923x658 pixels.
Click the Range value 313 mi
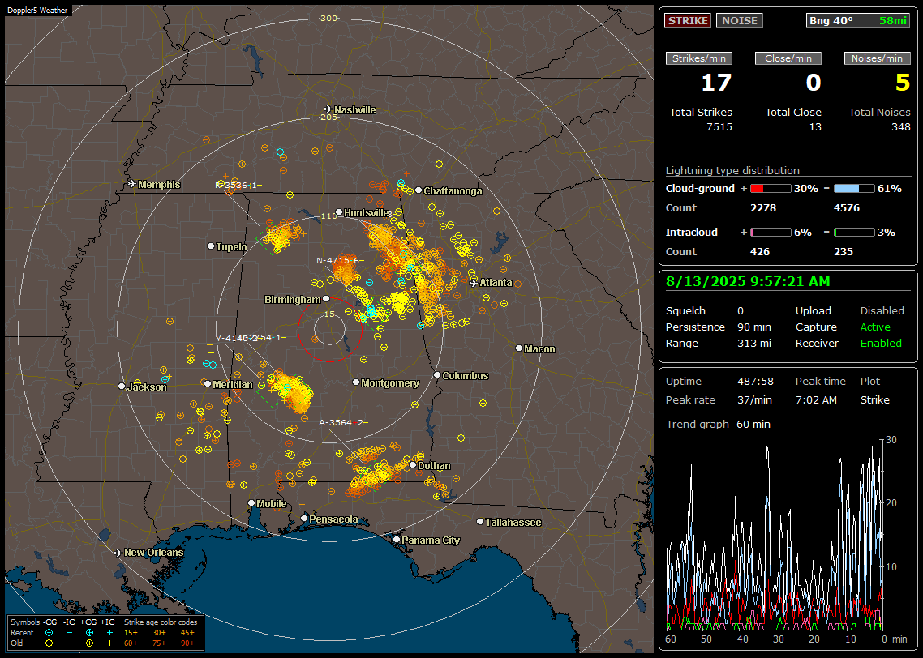point(754,343)
